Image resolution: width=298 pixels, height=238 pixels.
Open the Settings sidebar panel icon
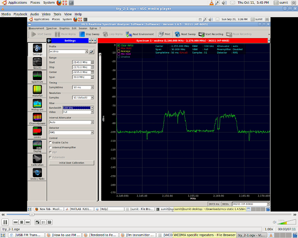tap(37, 48)
